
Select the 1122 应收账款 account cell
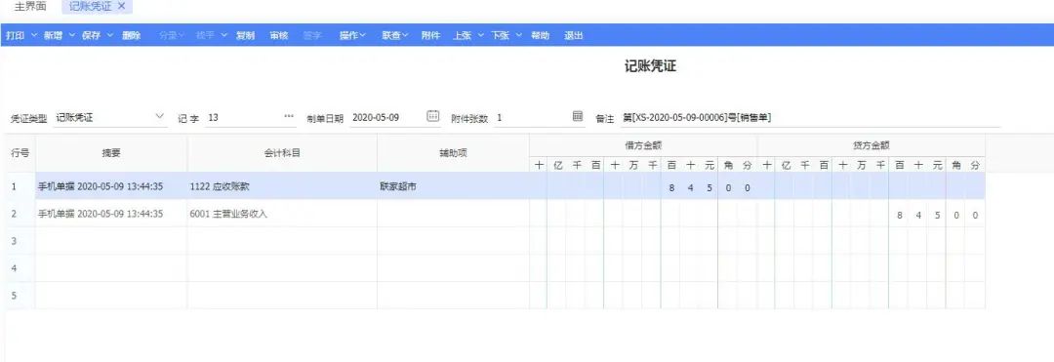(282, 186)
